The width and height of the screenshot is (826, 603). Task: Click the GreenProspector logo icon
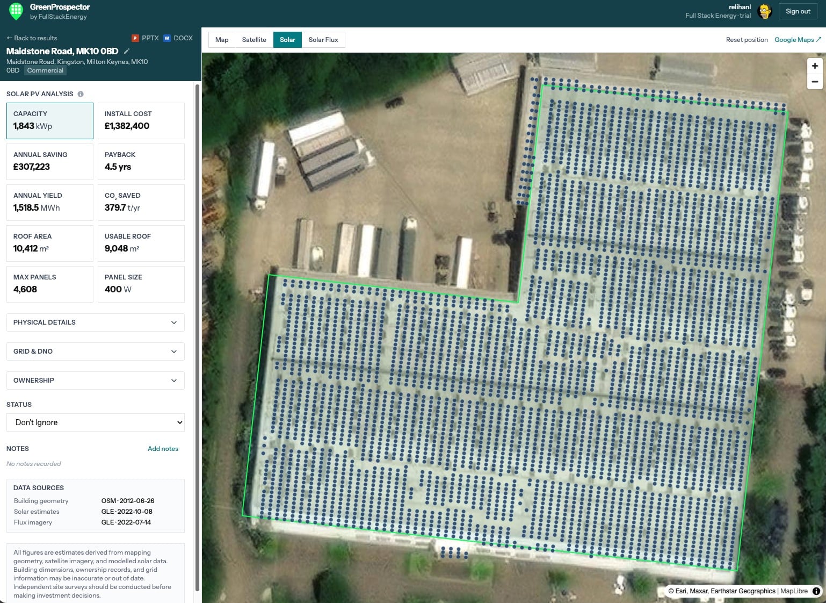(x=16, y=11)
